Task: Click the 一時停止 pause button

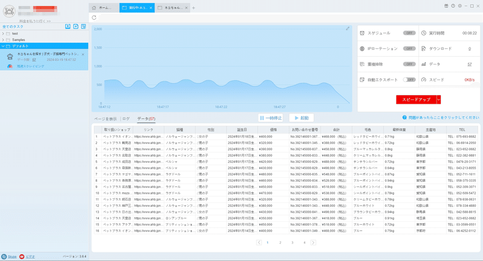Action: pos(270,118)
